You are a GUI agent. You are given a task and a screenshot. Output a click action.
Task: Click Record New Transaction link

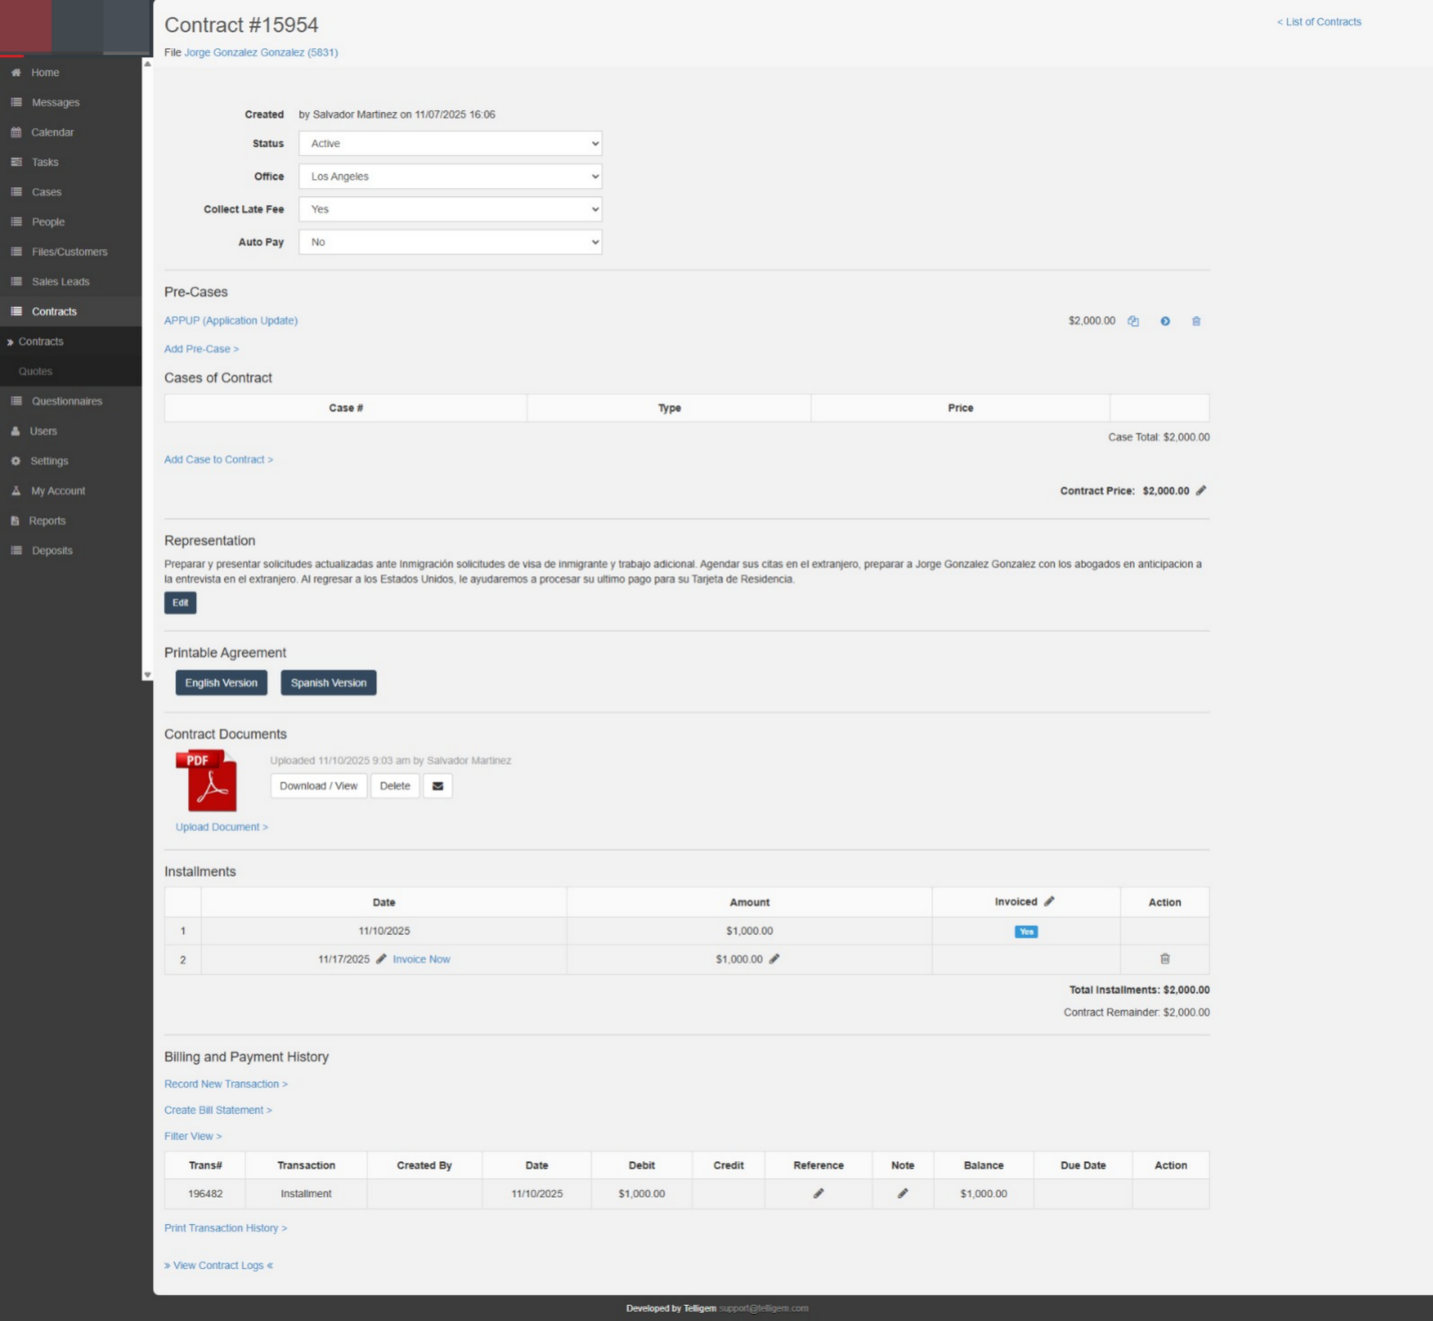tap(226, 1084)
